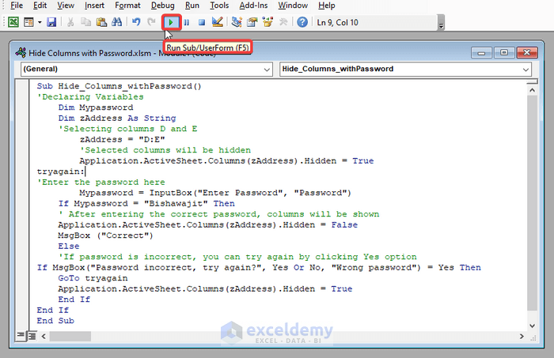The image size is (554, 358).
Task: Run Sub/UserForm with green play icon
Action: coord(171,22)
